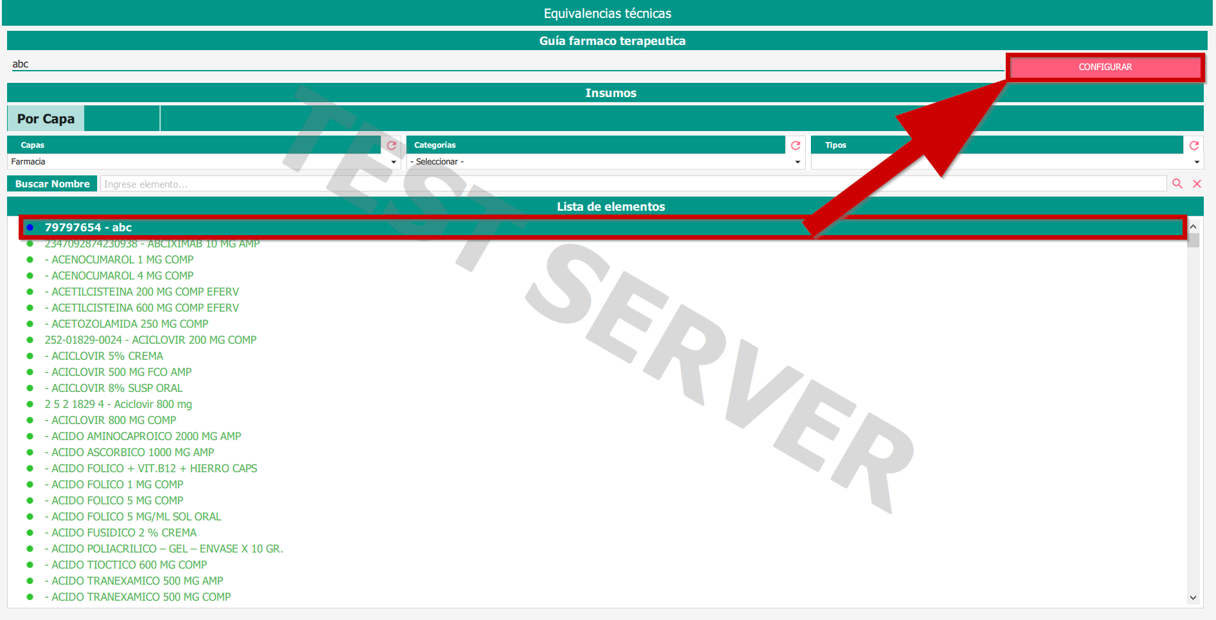
Task: Refresh the Categorías filter
Action: tap(795, 145)
